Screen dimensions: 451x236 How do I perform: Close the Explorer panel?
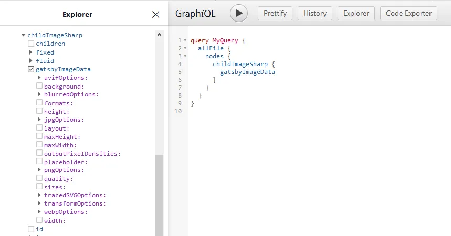coord(155,14)
